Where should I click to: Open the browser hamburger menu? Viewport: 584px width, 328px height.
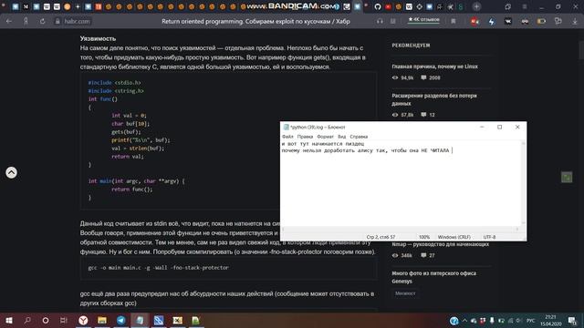pyautogui.click(x=525, y=6)
